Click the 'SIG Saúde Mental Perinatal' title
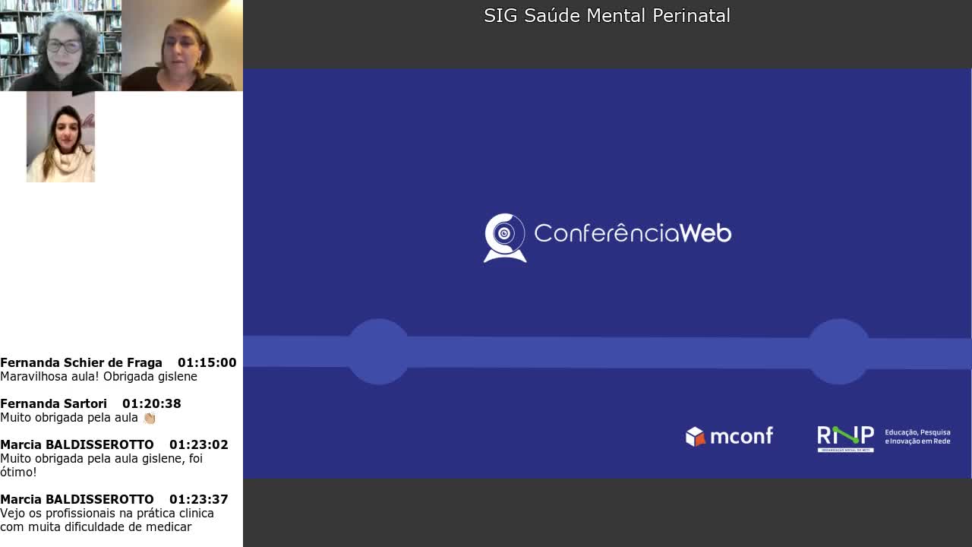972x547 pixels. click(607, 15)
